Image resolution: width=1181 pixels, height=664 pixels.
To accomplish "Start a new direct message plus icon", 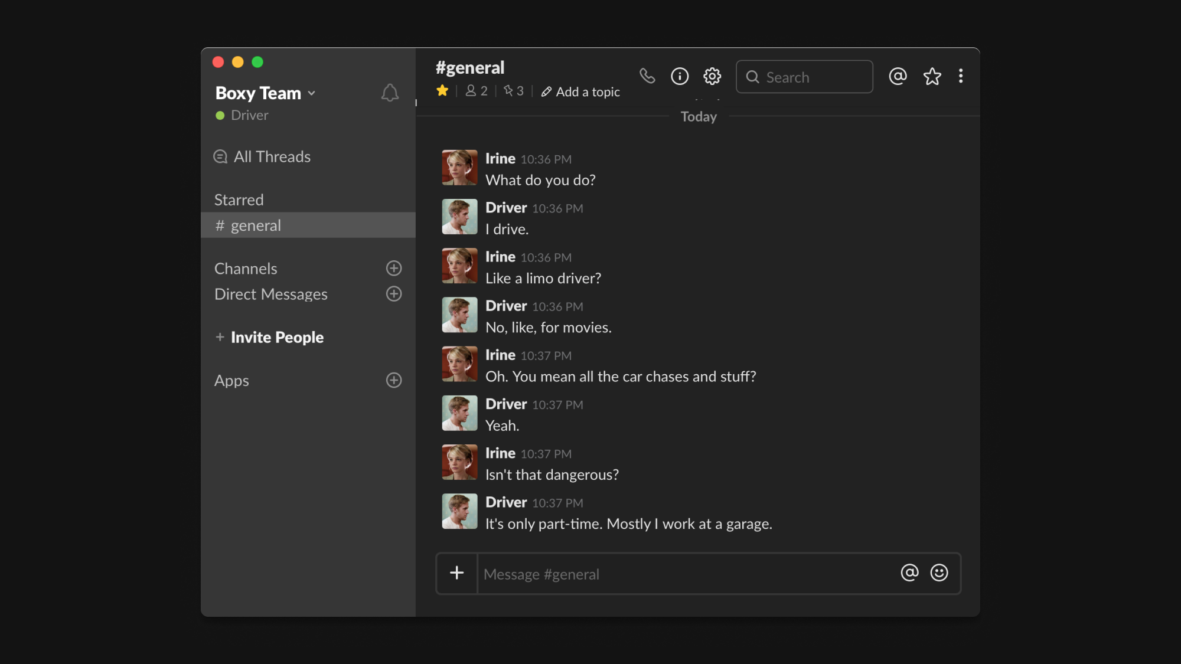I will (x=394, y=294).
